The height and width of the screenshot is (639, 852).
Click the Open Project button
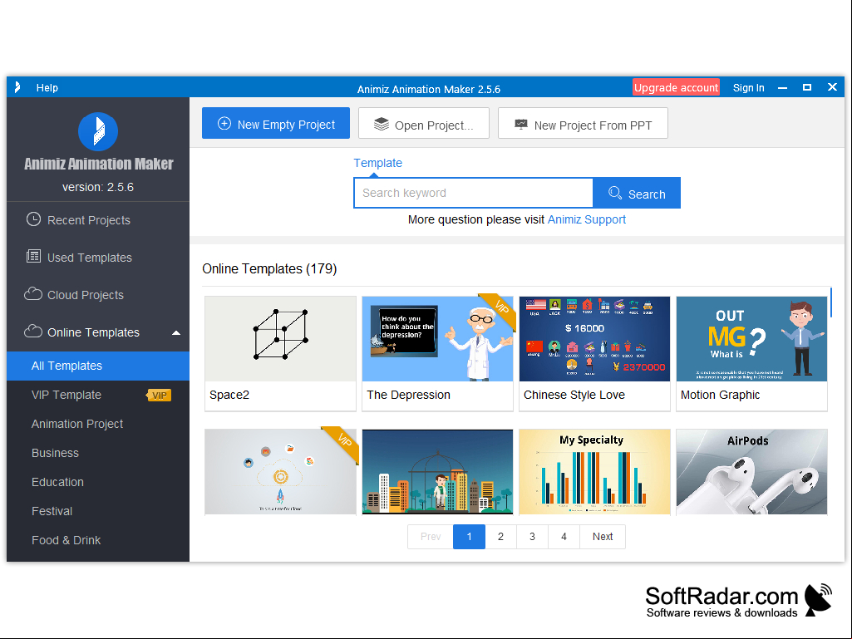click(424, 123)
